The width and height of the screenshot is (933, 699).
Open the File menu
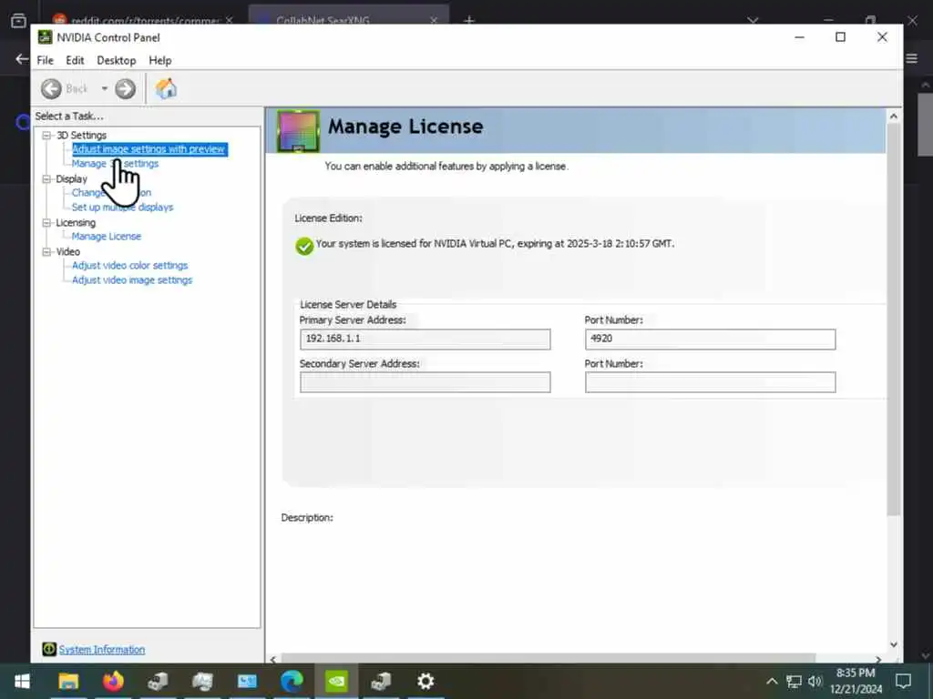click(46, 61)
